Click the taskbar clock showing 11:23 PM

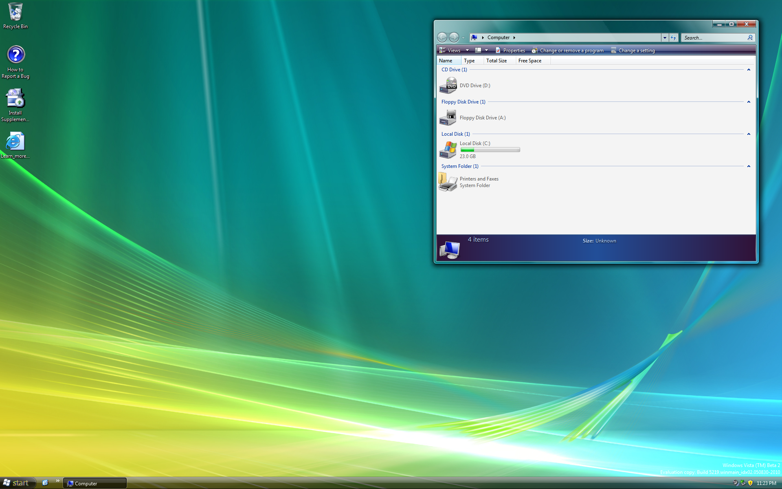pyautogui.click(x=767, y=483)
